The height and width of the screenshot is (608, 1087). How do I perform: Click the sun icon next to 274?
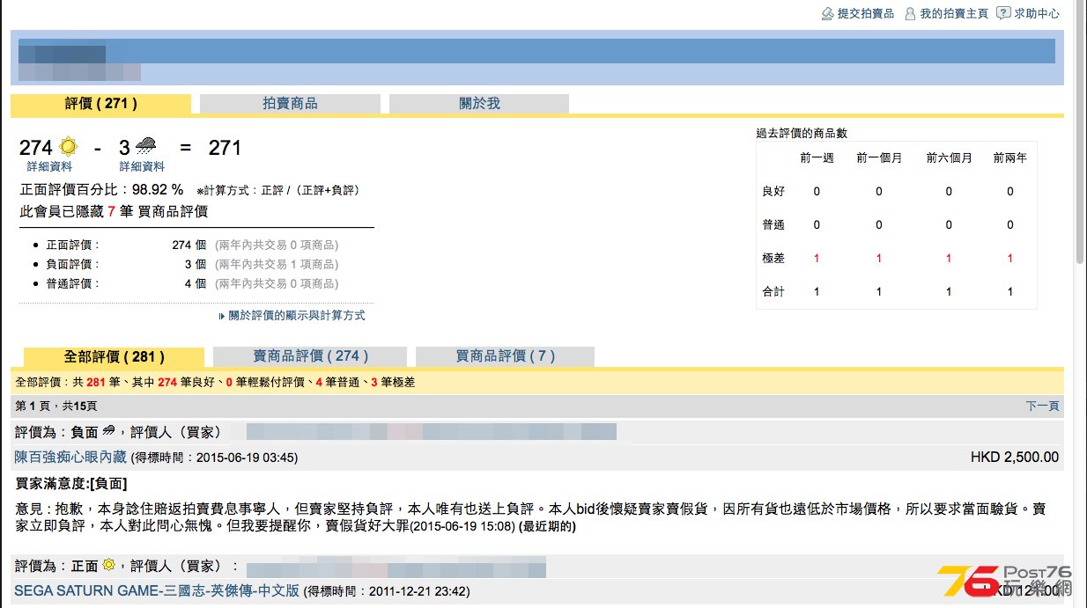tap(68, 147)
